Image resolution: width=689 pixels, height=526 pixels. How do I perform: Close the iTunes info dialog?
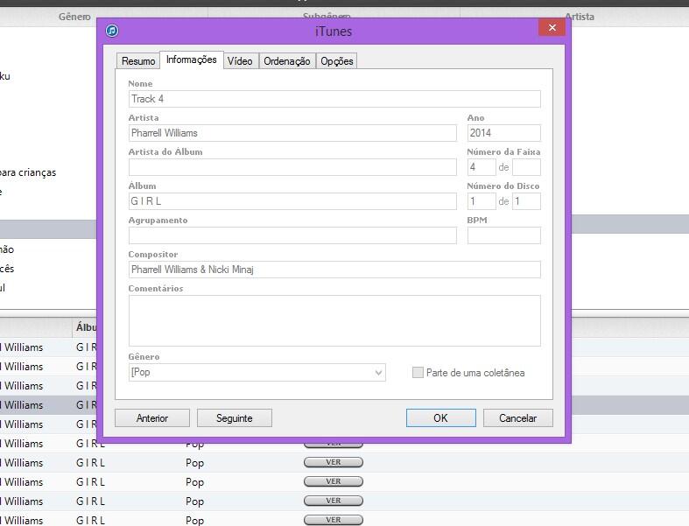coord(552,28)
